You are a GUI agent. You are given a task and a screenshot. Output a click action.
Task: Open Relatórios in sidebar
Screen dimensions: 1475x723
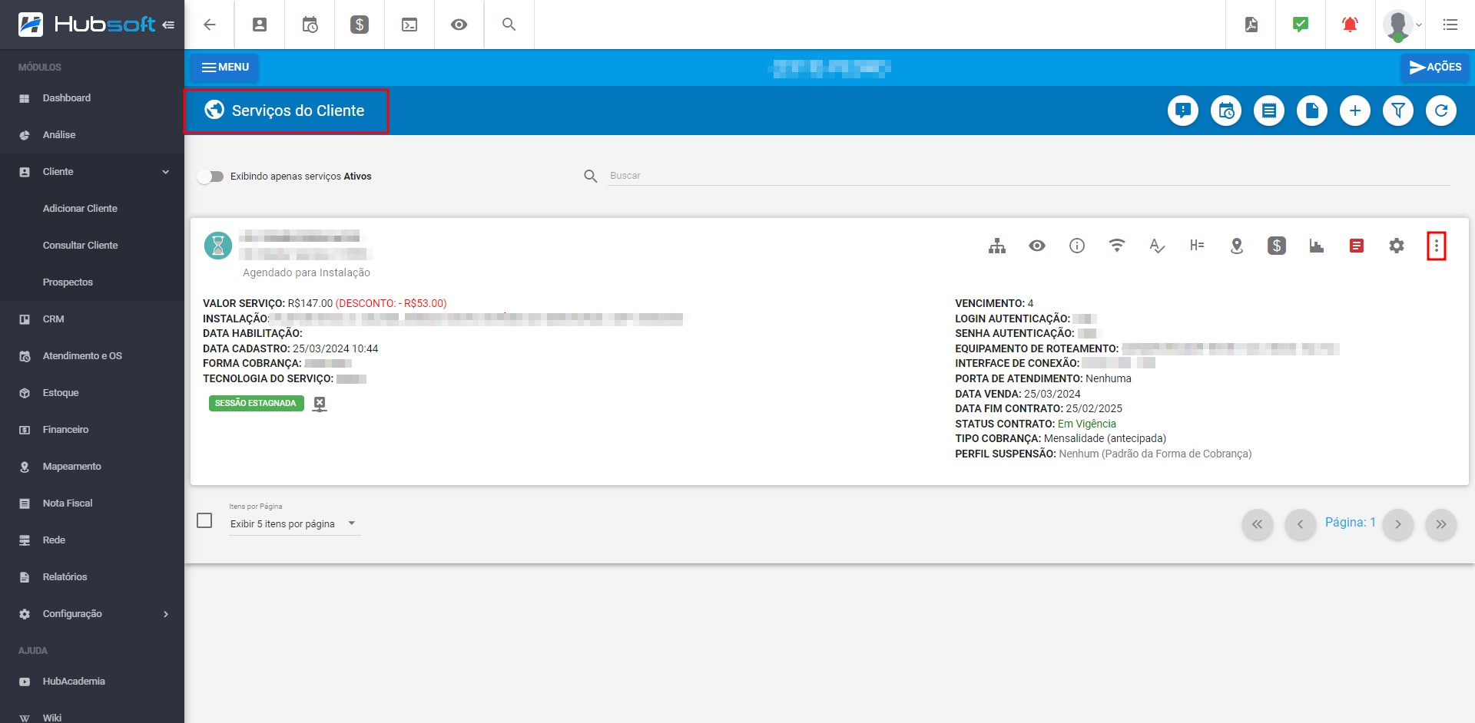tap(92, 577)
